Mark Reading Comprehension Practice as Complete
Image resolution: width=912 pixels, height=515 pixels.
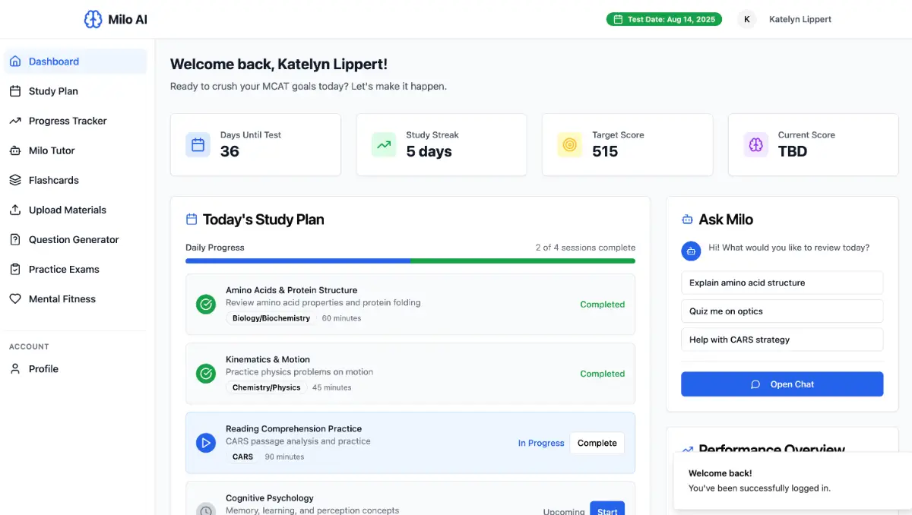(597, 443)
